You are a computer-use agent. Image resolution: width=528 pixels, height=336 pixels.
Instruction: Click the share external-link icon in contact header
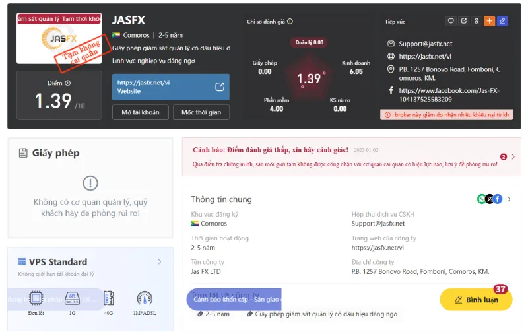464,21
